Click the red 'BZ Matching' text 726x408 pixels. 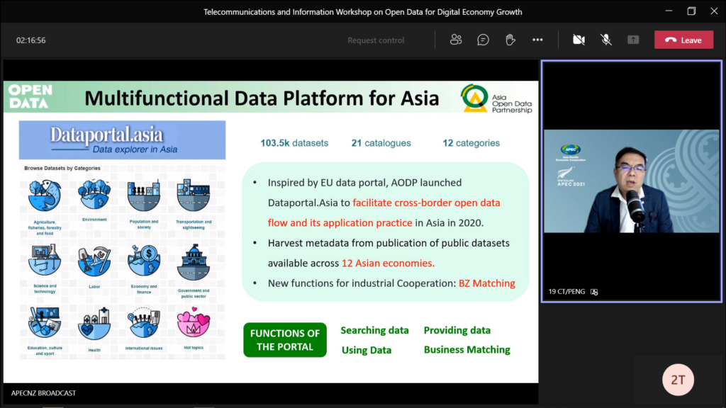tap(486, 283)
